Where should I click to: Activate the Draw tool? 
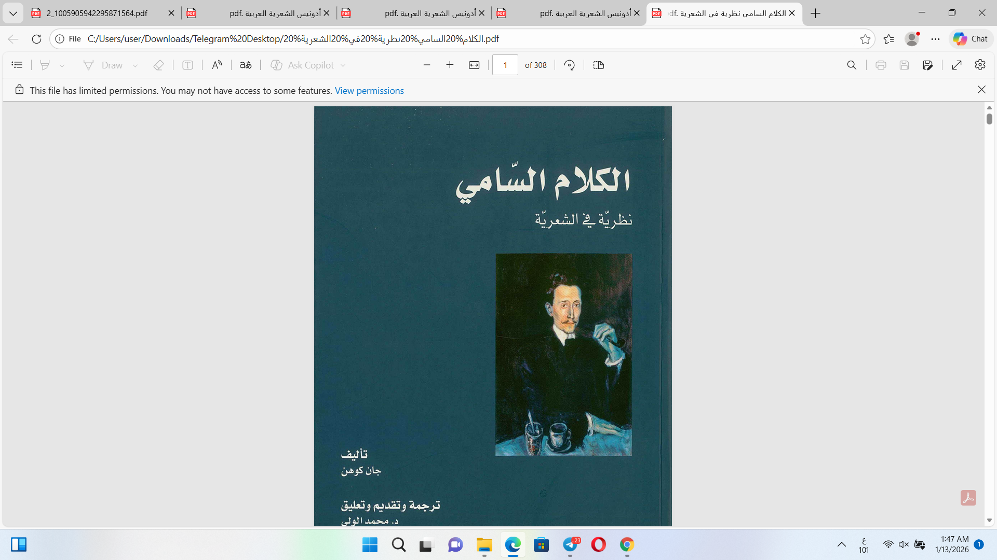click(103, 65)
